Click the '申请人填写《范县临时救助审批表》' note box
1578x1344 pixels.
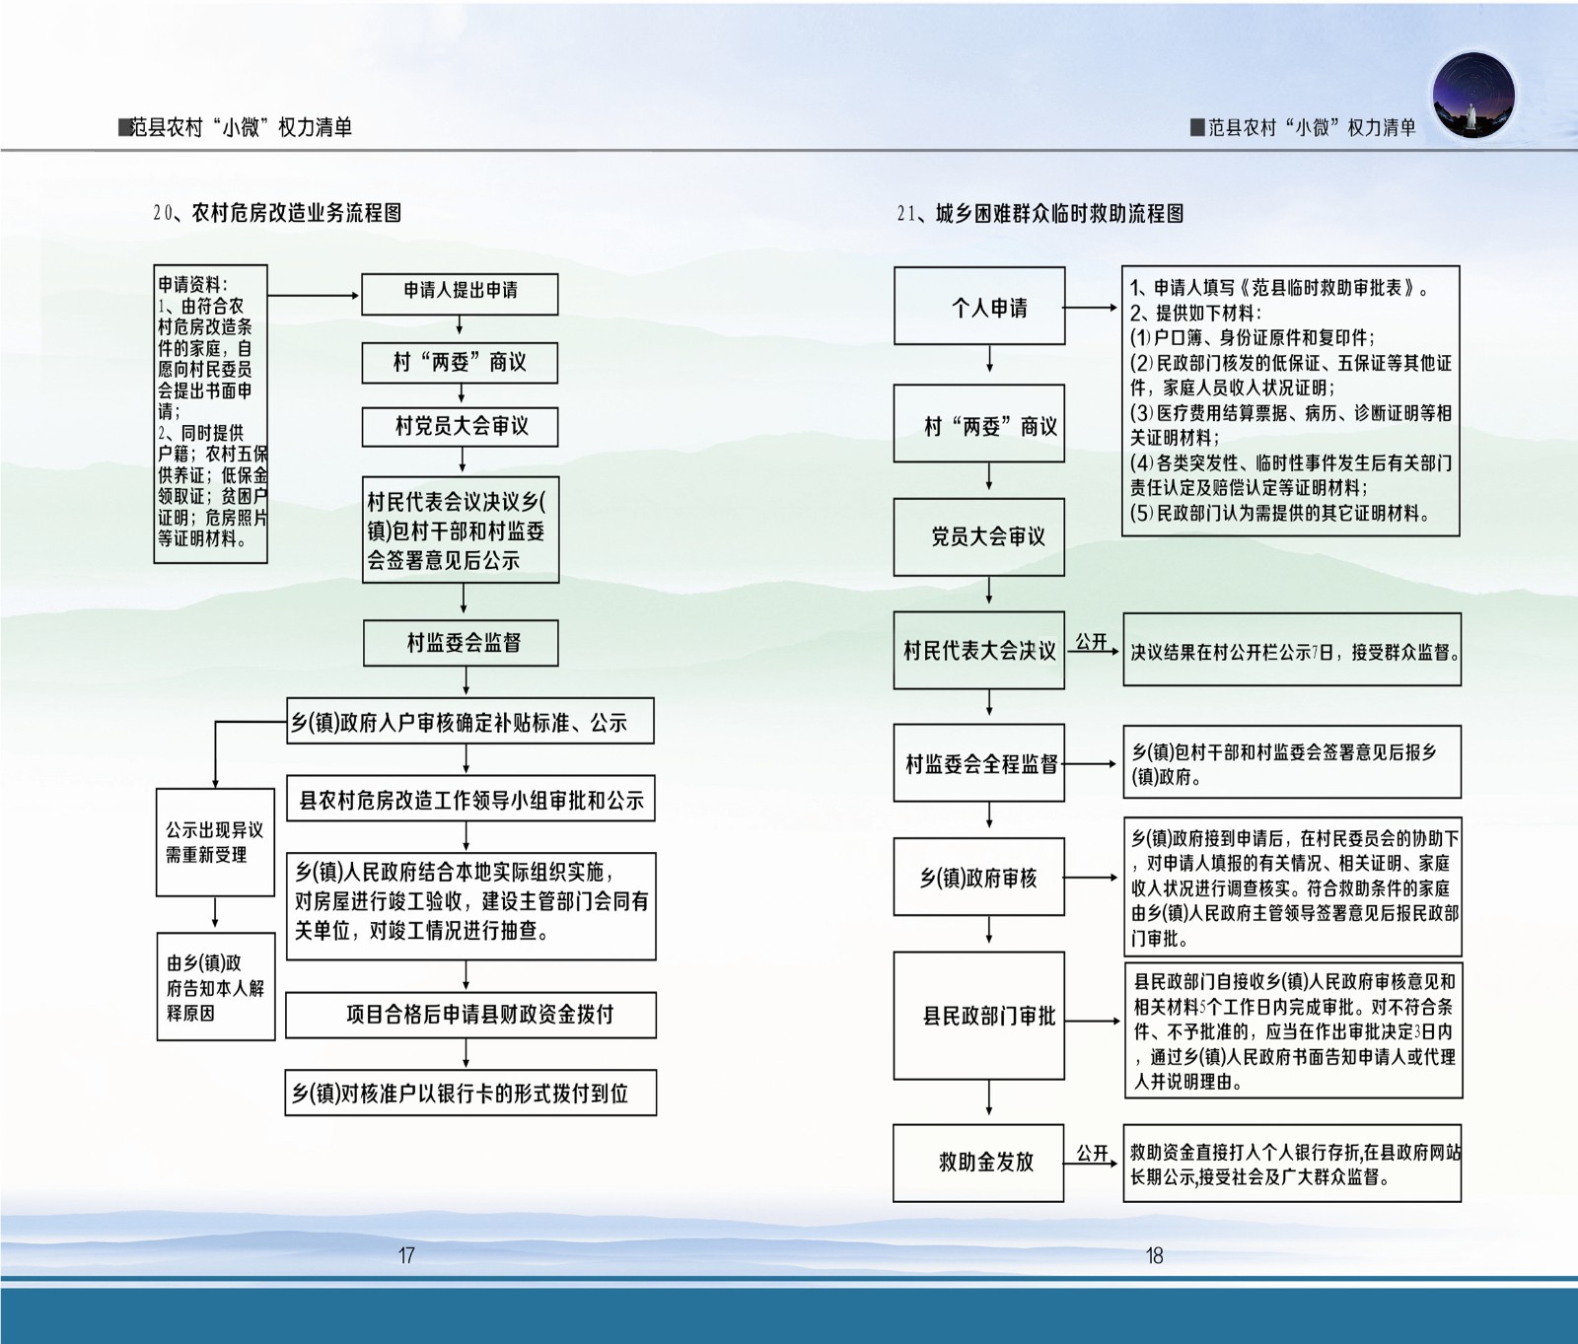click(x=1290, y=400)
